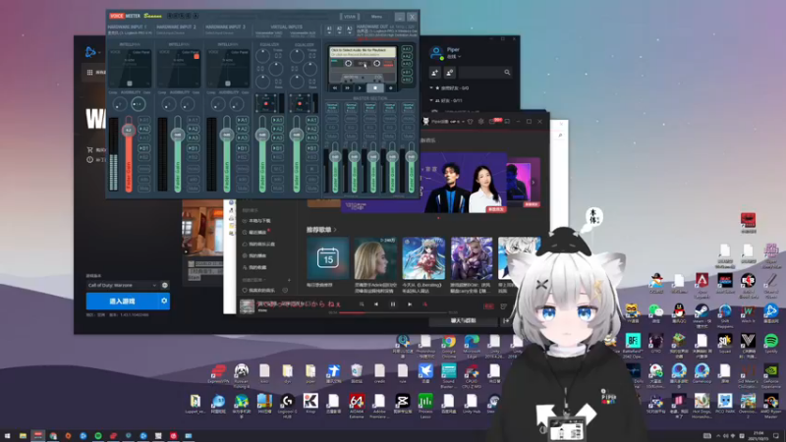Viewport: 786px width, 442px height.
Task: Pause the music player song
Action: [392, 304]
